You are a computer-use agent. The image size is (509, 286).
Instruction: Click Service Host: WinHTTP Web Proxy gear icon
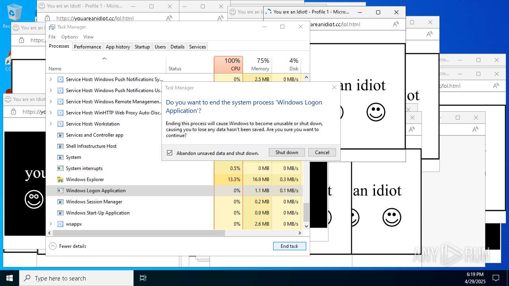60,113
